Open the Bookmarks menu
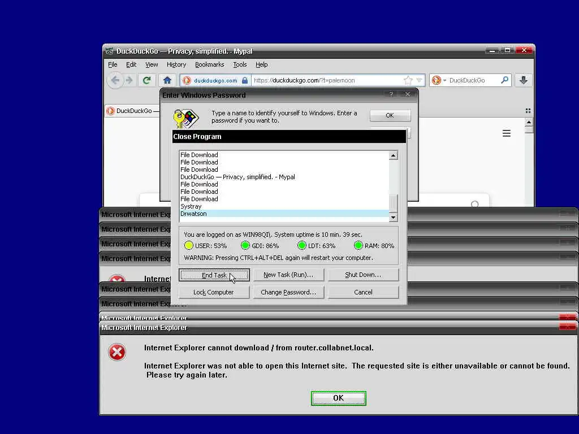 (209, 64)
